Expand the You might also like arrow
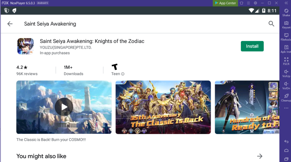291x162 pixels. [x=260, y=156]
